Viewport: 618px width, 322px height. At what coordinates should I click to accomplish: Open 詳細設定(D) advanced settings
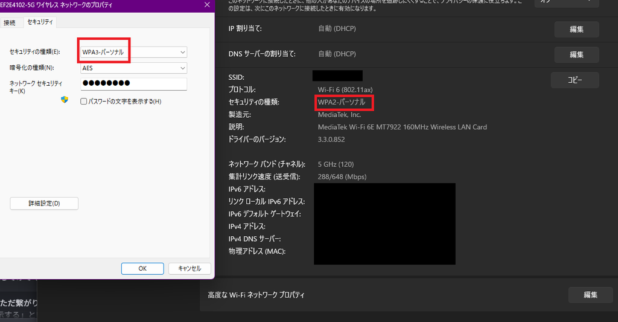(x=44, y=204)
